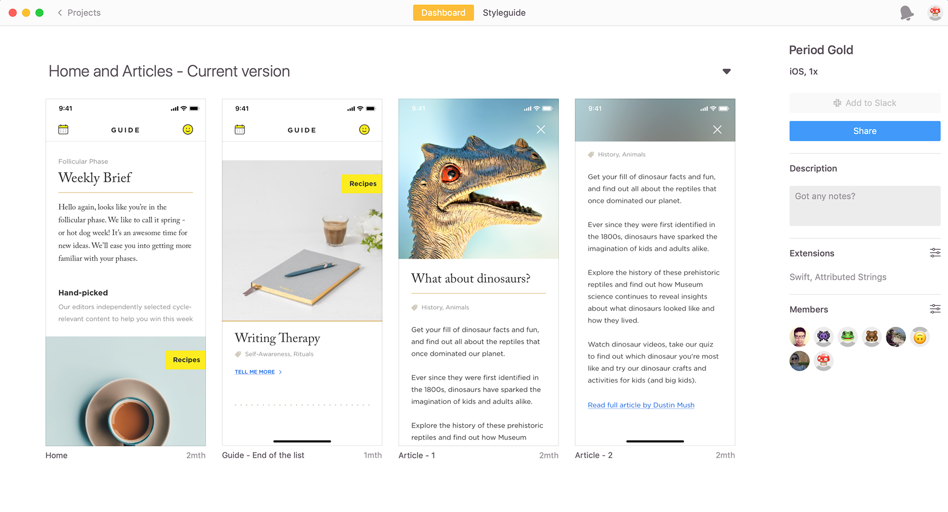This screenshot has width=948, height=512.
Task: Click the Add to Slack button
Action: pyautogui.click(x=865, y=103)
